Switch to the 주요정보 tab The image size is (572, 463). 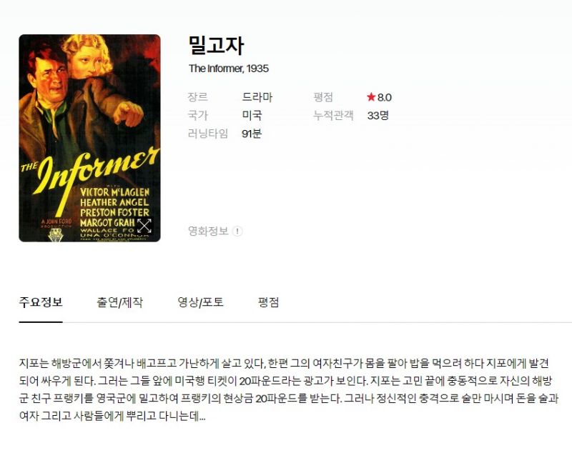pos(41,302)
